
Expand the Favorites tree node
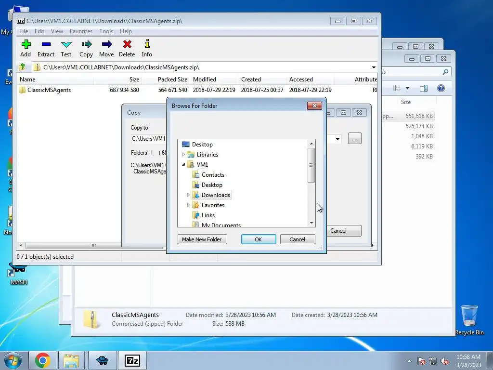[188, 205]
